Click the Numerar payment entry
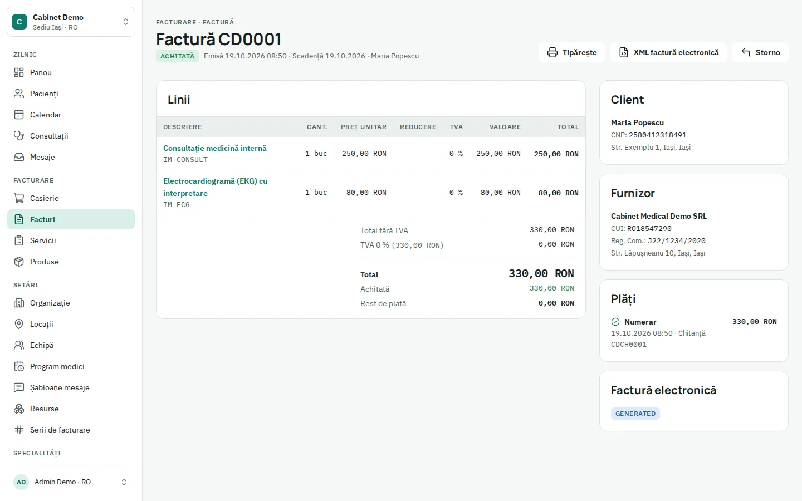 694,333
